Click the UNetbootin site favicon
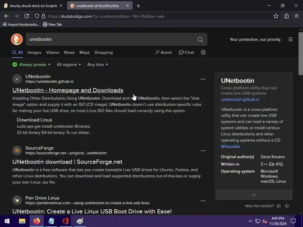Screen dimensions: 303x227 coord(17,79)
